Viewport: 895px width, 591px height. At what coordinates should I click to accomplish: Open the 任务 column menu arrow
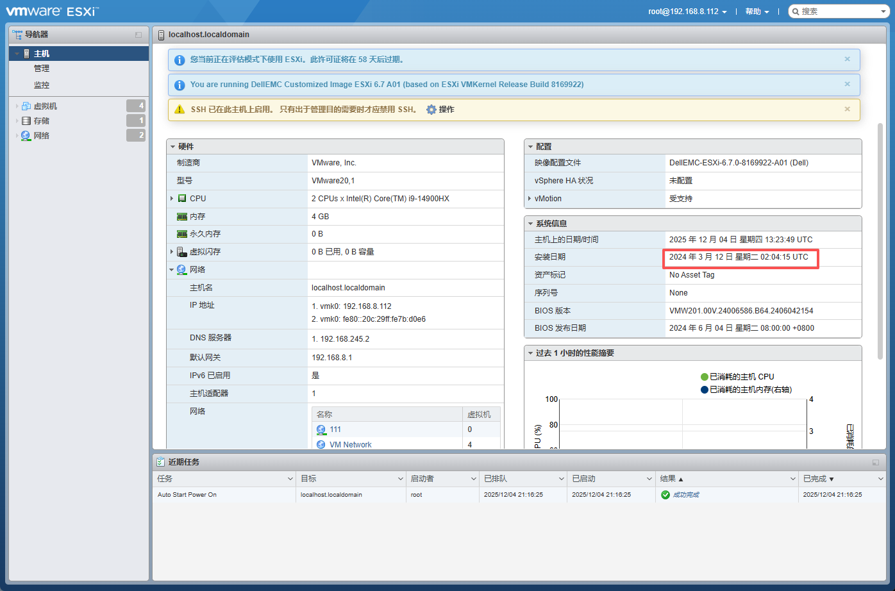coord(290,479)
